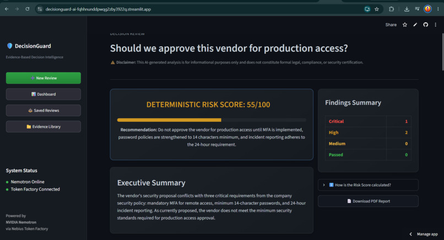Screen dimensions: 444x240
Task: Click the Manage app button
Action: point(427,234)
